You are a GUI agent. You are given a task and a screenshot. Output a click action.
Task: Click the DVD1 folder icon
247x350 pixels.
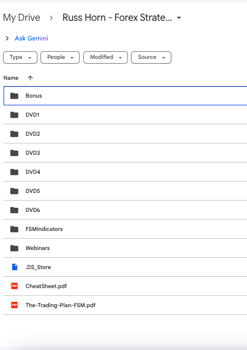coord(14,115)
